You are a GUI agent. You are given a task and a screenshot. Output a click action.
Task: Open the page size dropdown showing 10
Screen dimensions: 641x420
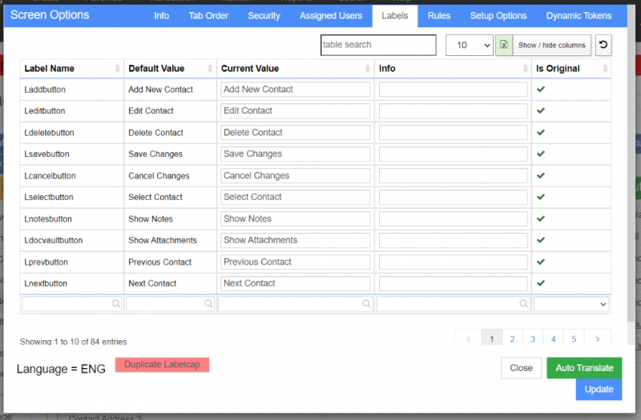tap(469, 46)
